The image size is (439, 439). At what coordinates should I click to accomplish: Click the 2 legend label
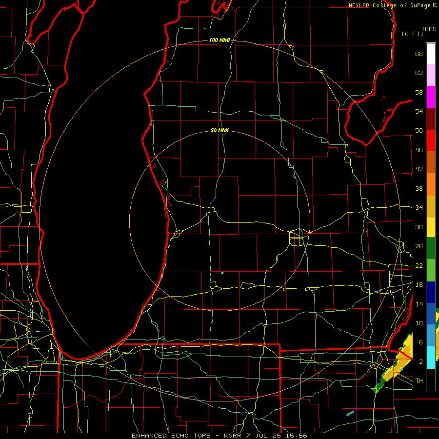420,362
